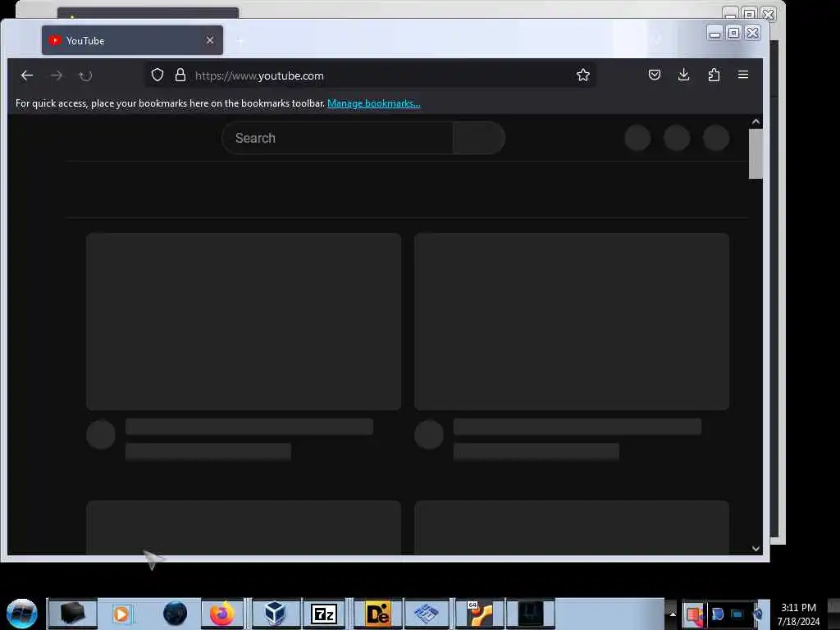Follow the Manage bookmarks link

coord(374,103)
